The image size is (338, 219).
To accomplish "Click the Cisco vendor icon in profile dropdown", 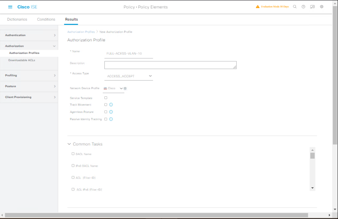I will [x=105, y=88].
